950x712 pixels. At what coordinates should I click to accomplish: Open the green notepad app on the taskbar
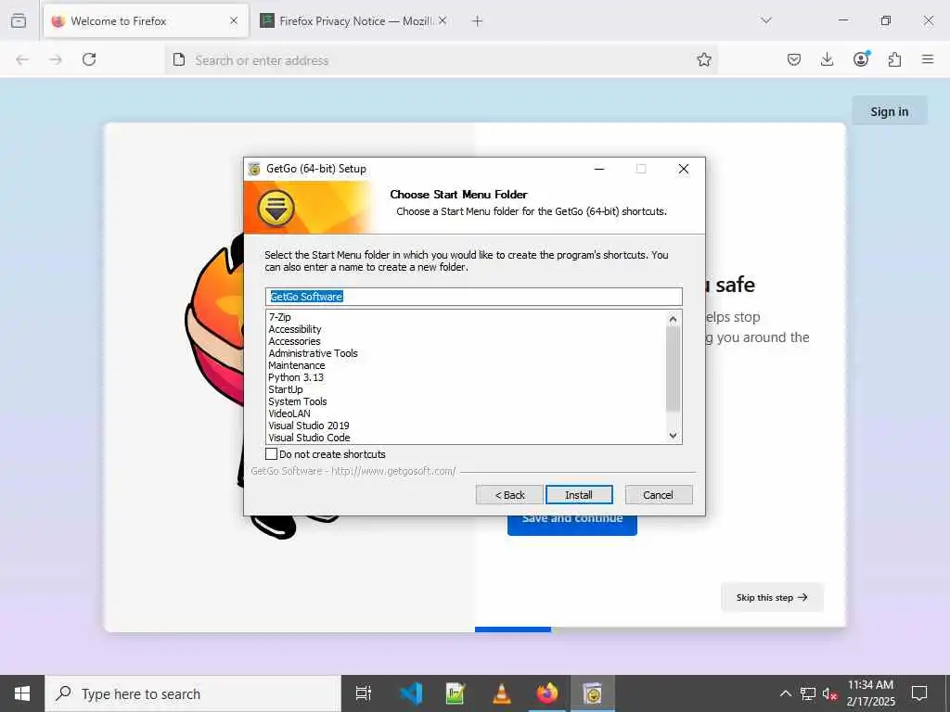[x=456, y=693]
